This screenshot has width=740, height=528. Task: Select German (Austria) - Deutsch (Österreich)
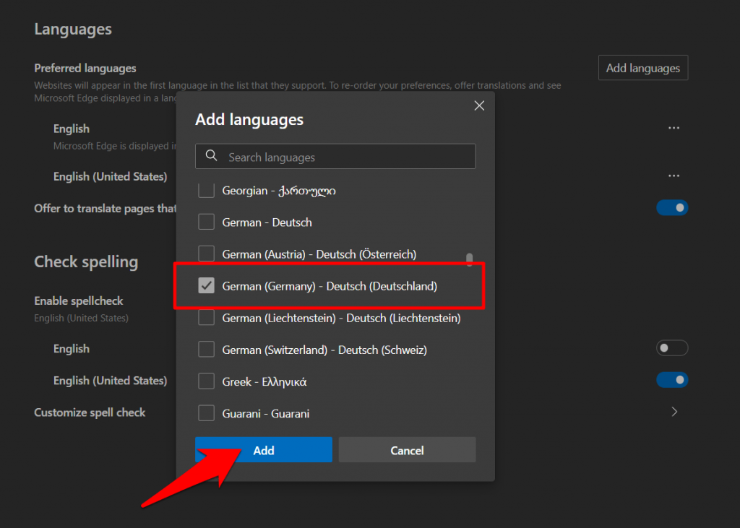point(206,254)
